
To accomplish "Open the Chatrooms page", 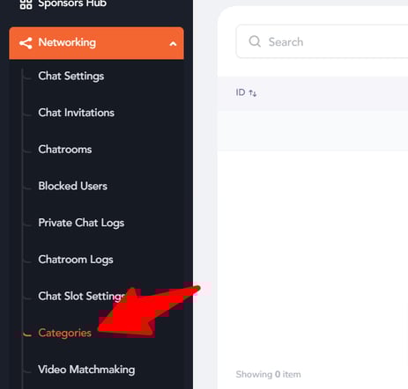I will [65, 150].
